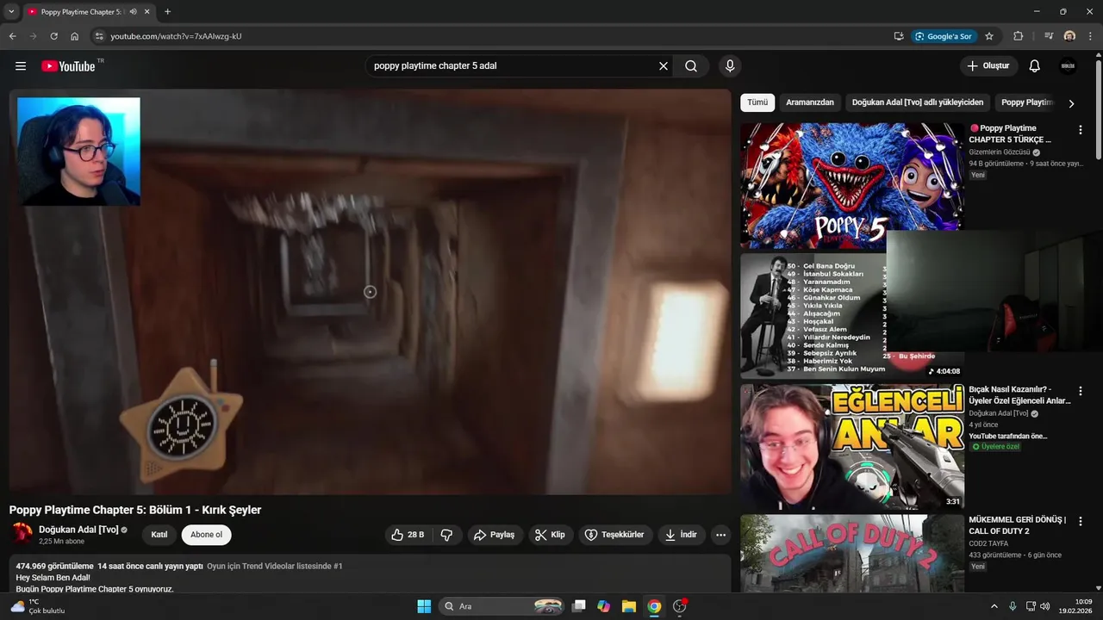Click the Oluştur create button

click(x=989, y=66)
